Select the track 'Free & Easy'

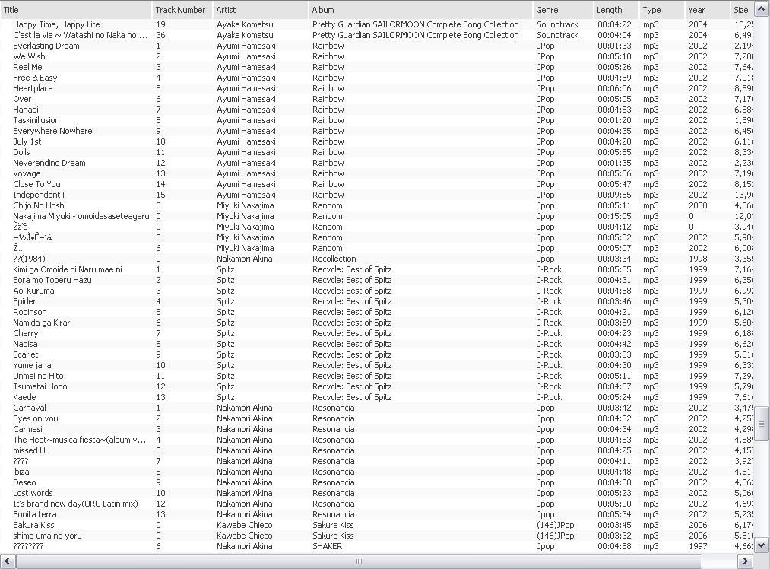point(35,78)
